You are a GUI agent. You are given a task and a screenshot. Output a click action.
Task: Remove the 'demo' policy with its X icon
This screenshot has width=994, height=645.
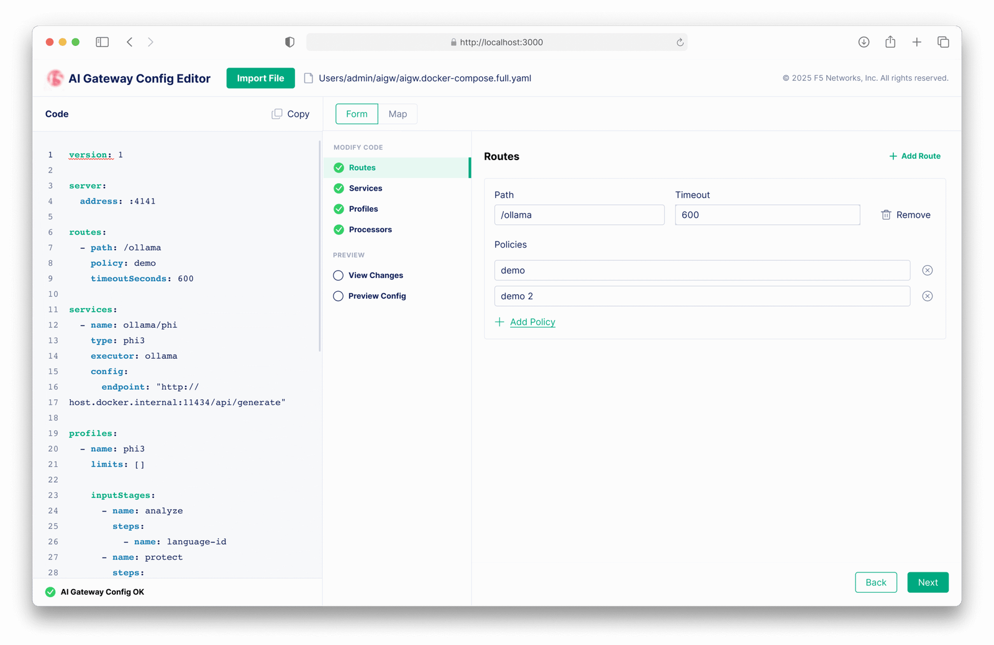pyautogui.click(x=927, y=270)
